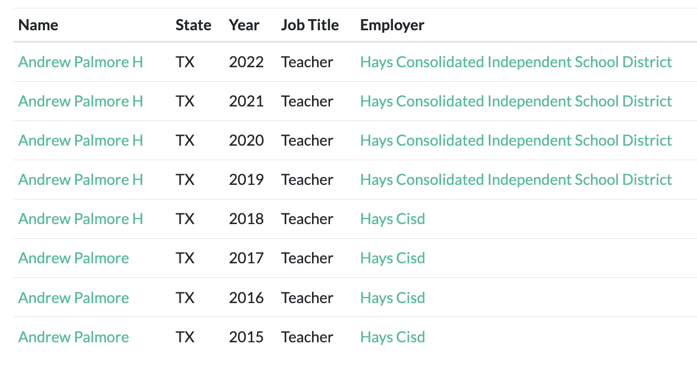
Task: Open Andrew Palmore H 2021 record link
Action: pyautogui.click(x=80, y=101)
